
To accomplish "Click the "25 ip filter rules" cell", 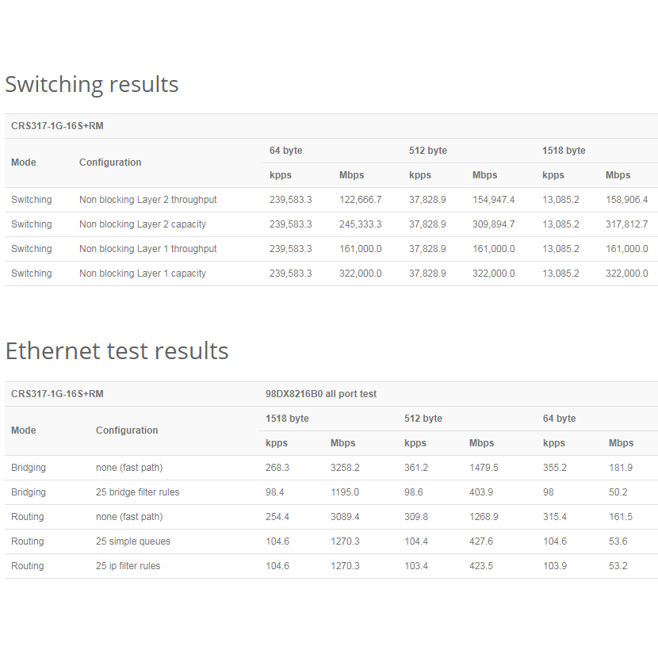I will point(128,566).
